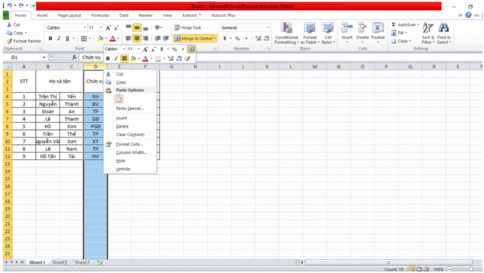The width and height of the screenshot is (484, 273).
Task: Expand the AutoSum dropdown arrow
Action: coord(418,25)
